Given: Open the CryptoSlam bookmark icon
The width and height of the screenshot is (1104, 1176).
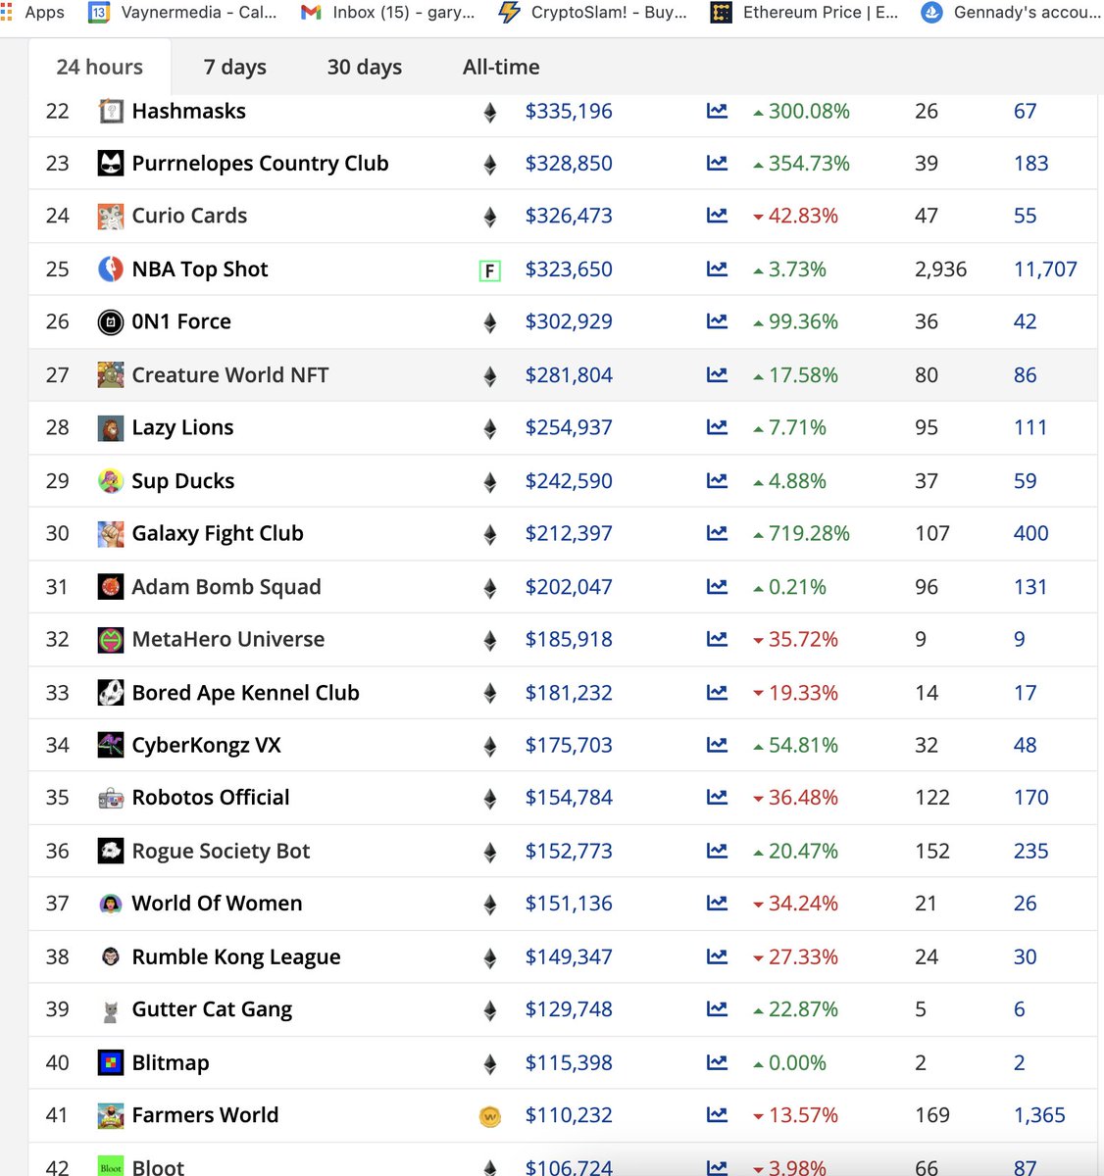Looking at the screenshot, I should pyautogui.click(x=509, y=13).
